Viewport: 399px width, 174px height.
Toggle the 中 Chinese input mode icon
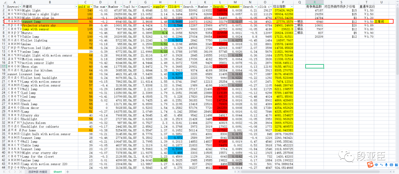coord(376,165)
